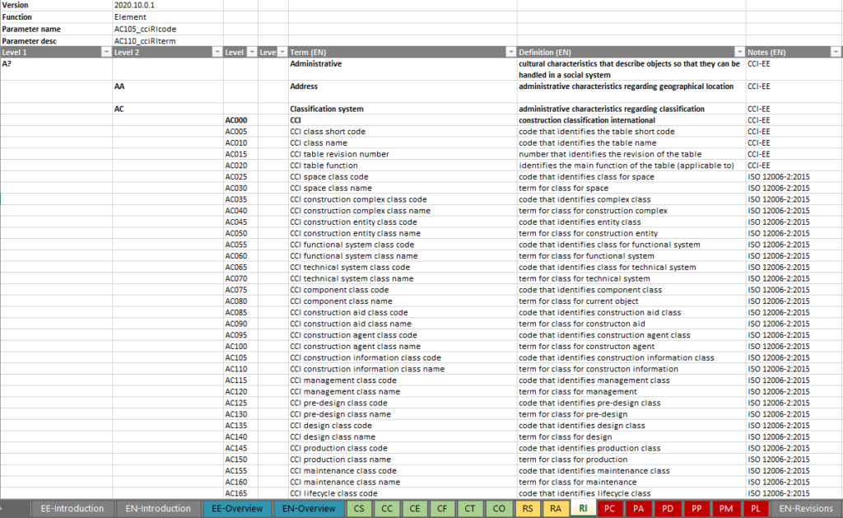Open the RS sheet tab
The width and height of the screenshot is (843, 518).
[528, 509]
